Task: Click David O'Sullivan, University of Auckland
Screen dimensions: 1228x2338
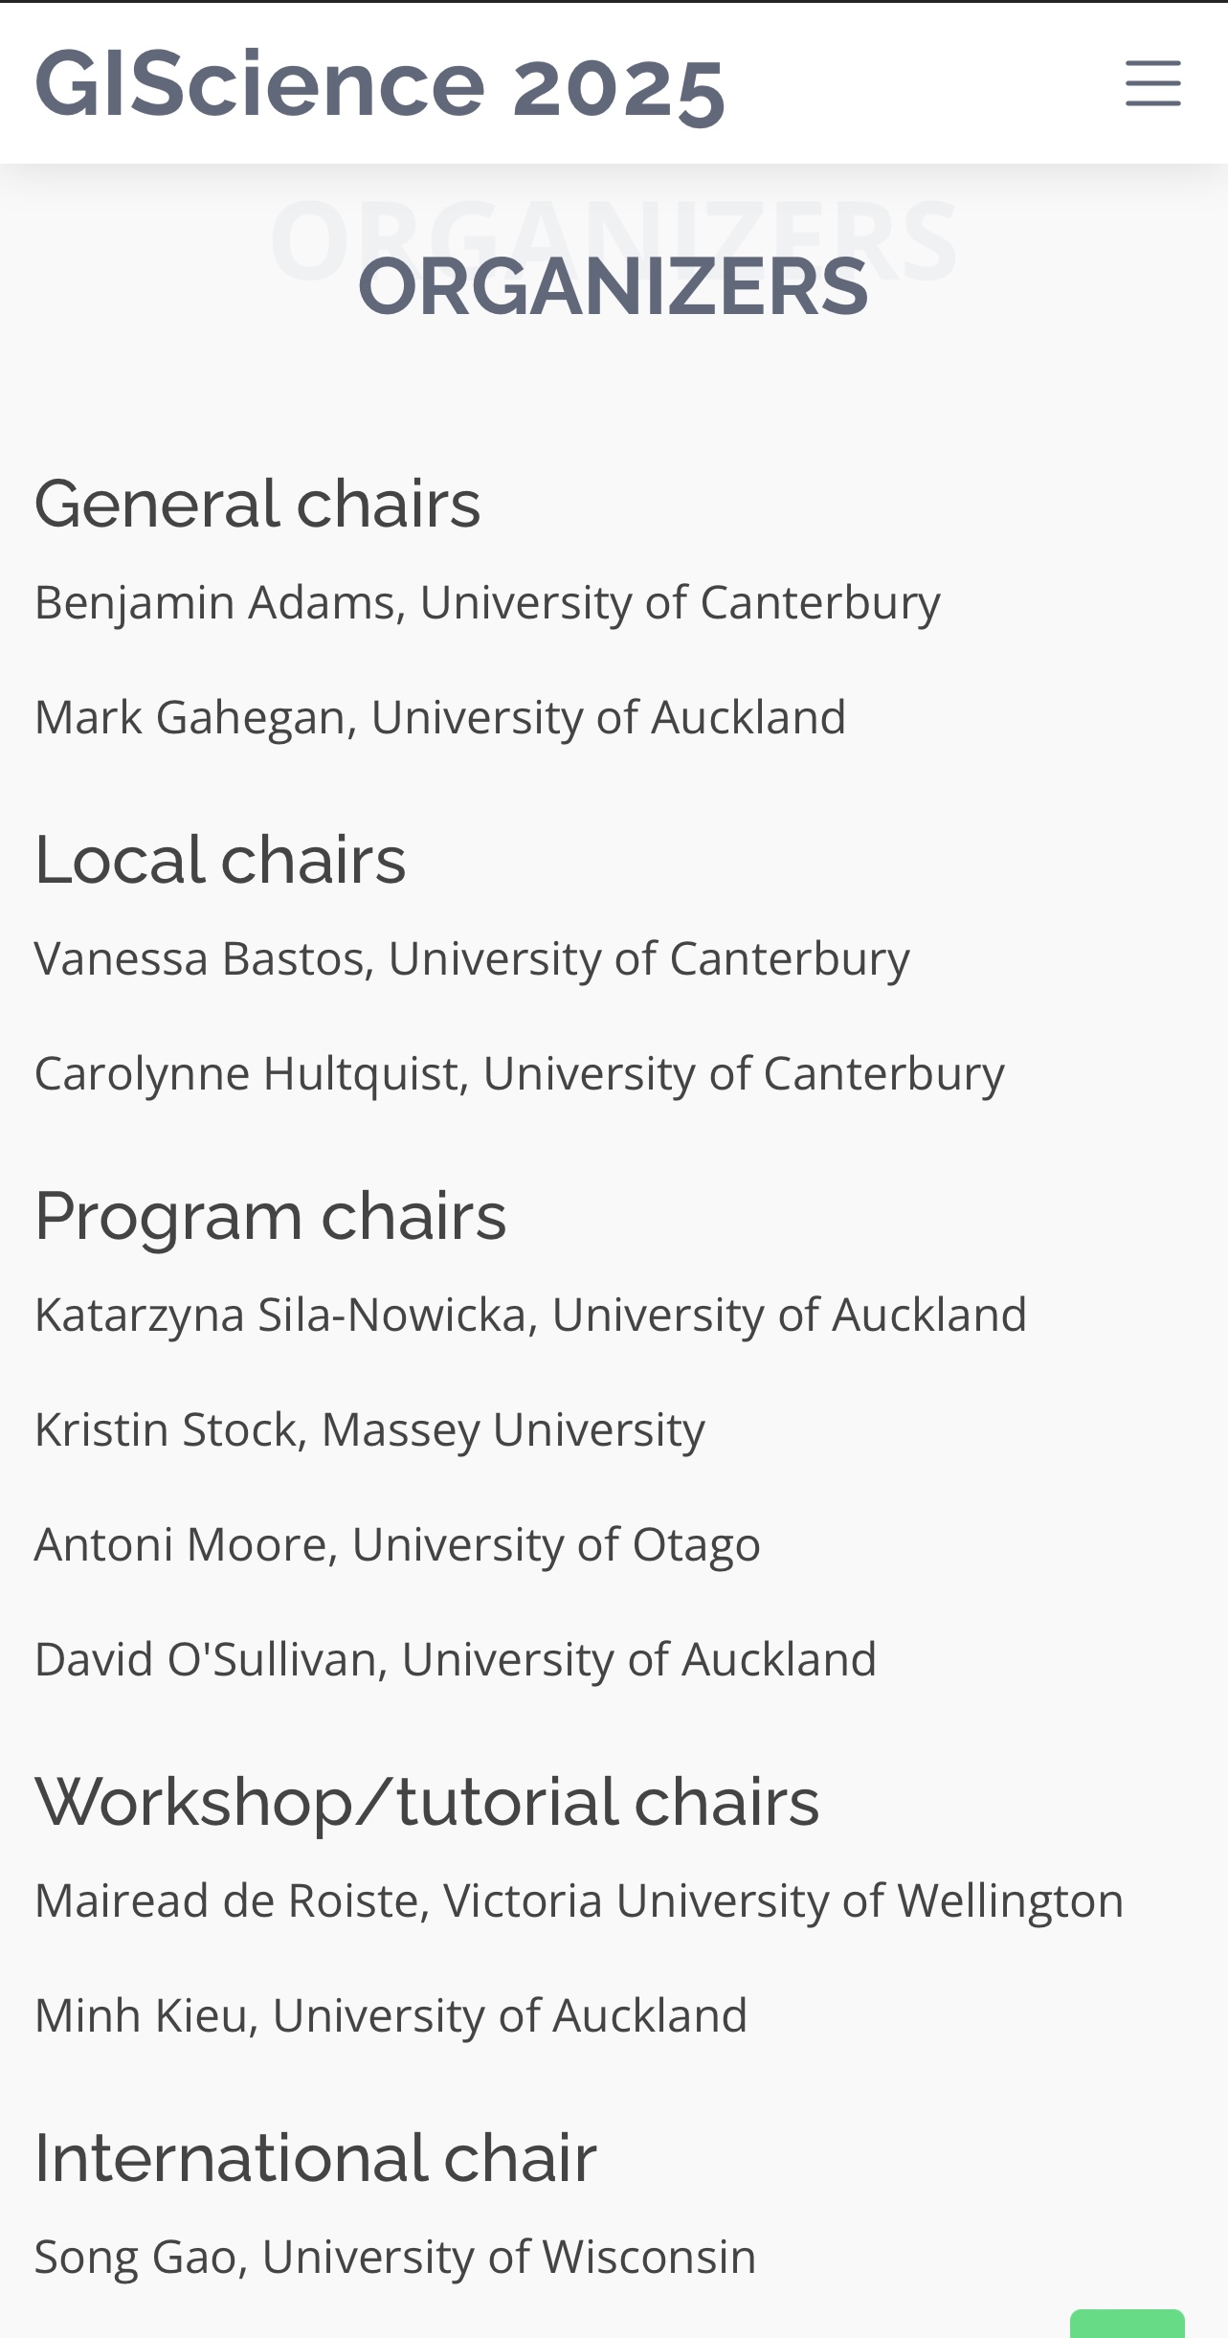Action: [x=456, y=1660]
